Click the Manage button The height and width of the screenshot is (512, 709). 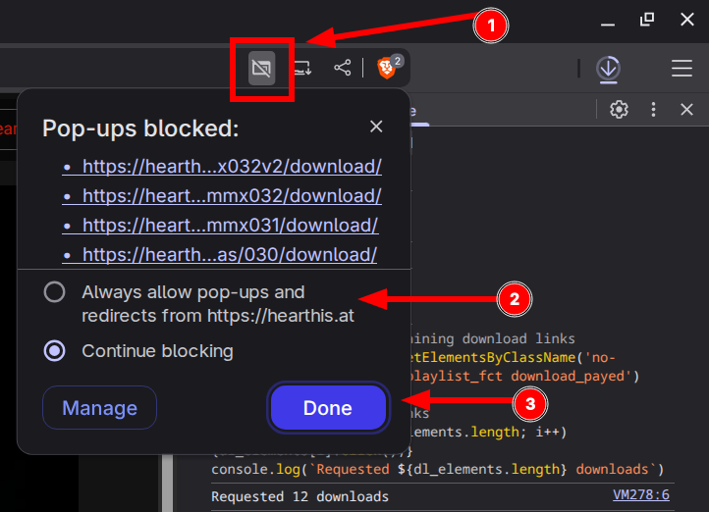tap(99, 408)
